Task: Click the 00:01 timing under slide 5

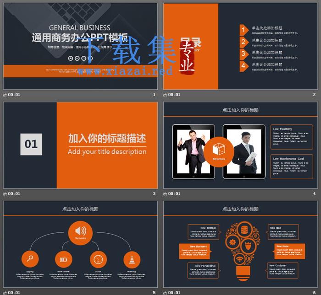Action: pos(14,293)
